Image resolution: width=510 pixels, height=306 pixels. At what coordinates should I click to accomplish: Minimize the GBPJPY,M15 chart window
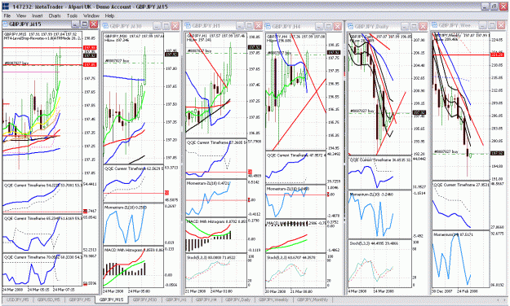[x=75, y=24]
